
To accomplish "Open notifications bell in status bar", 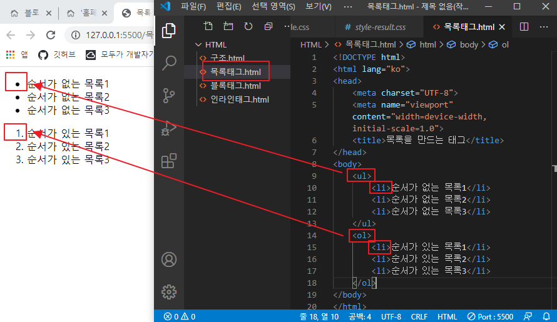I will pyautogui.click(x=546, y=316).
